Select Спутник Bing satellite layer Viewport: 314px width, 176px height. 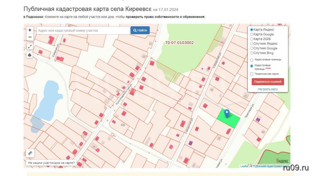(252, 53)
